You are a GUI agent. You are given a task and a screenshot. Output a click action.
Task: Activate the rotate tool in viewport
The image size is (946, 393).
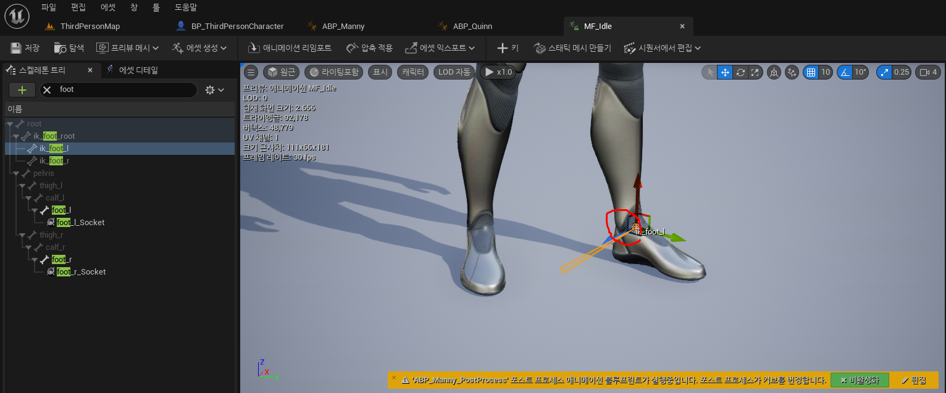click(740, 72)
